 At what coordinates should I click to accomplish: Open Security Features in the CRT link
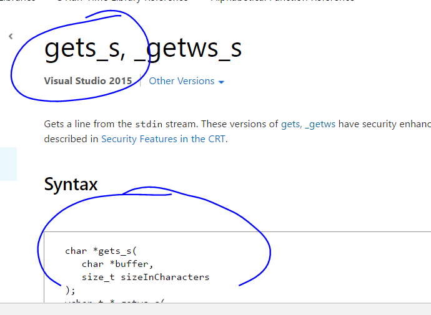(x=163, y=138)
